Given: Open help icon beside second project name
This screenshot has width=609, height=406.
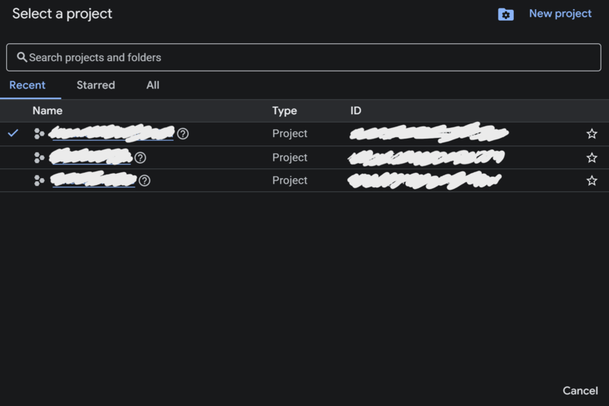Looking at the screenshot, I should pos(140,158).
